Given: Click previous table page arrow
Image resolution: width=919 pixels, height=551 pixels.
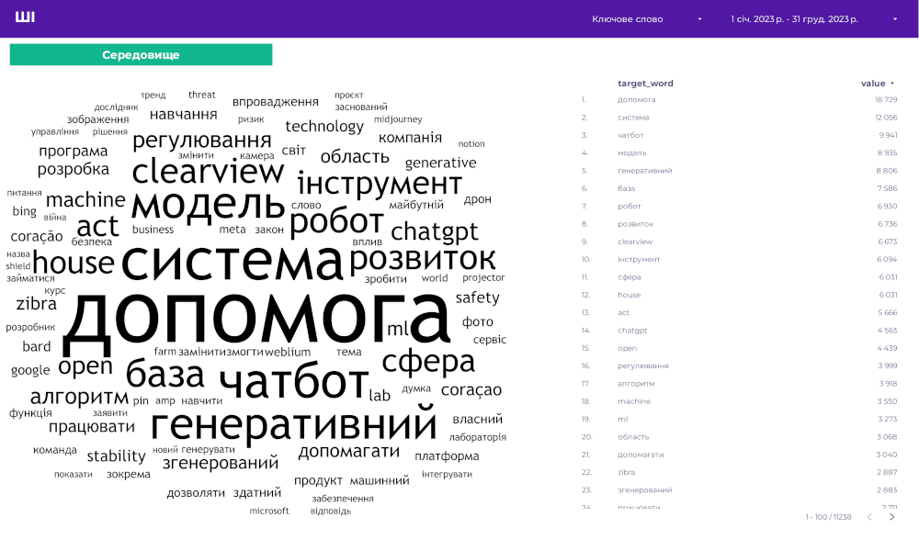Looking at the screenshot, I should pyautogui.click(x=869, y=517).
